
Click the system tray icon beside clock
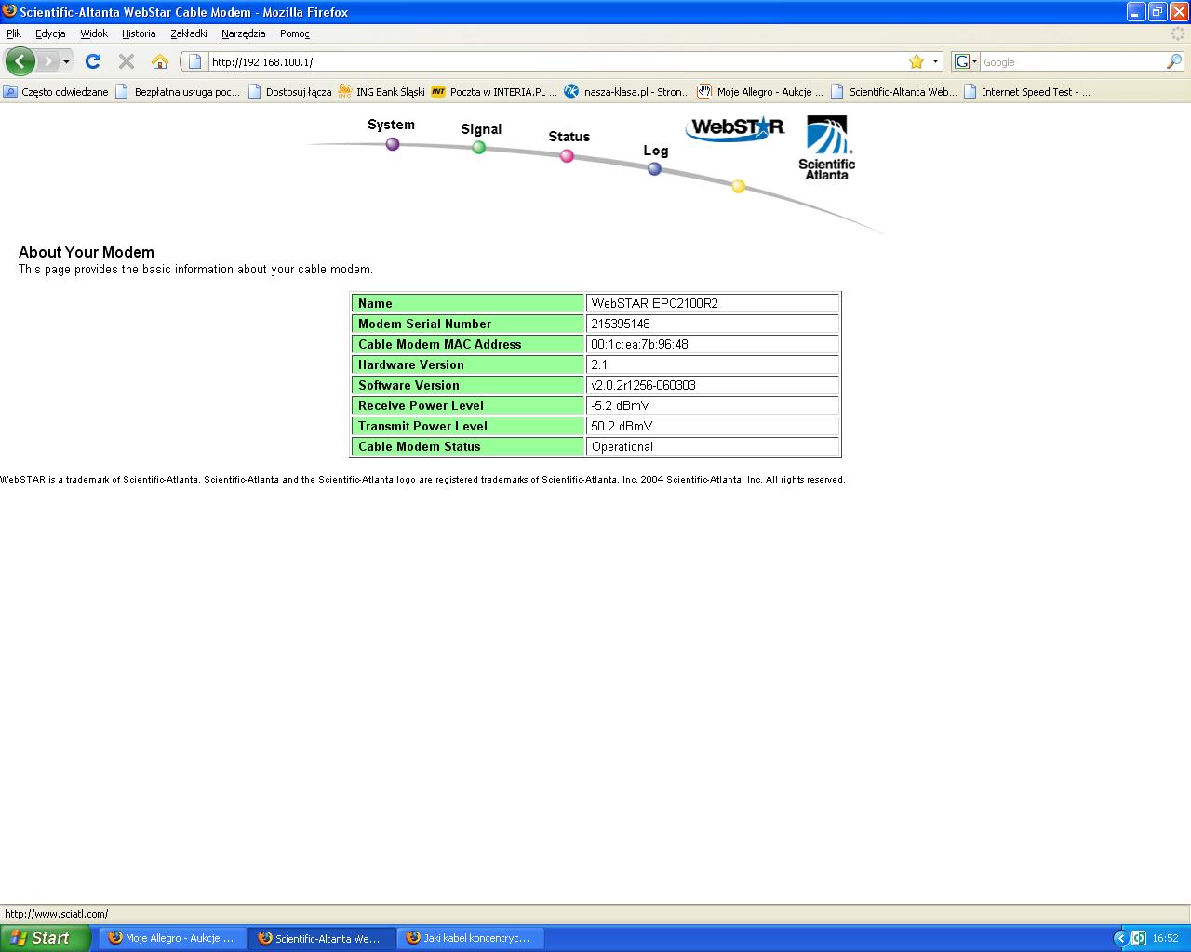1139,938
